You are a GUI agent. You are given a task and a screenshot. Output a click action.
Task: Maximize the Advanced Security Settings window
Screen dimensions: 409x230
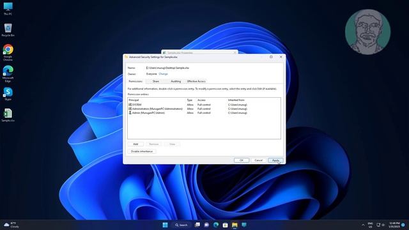(271, 57)
